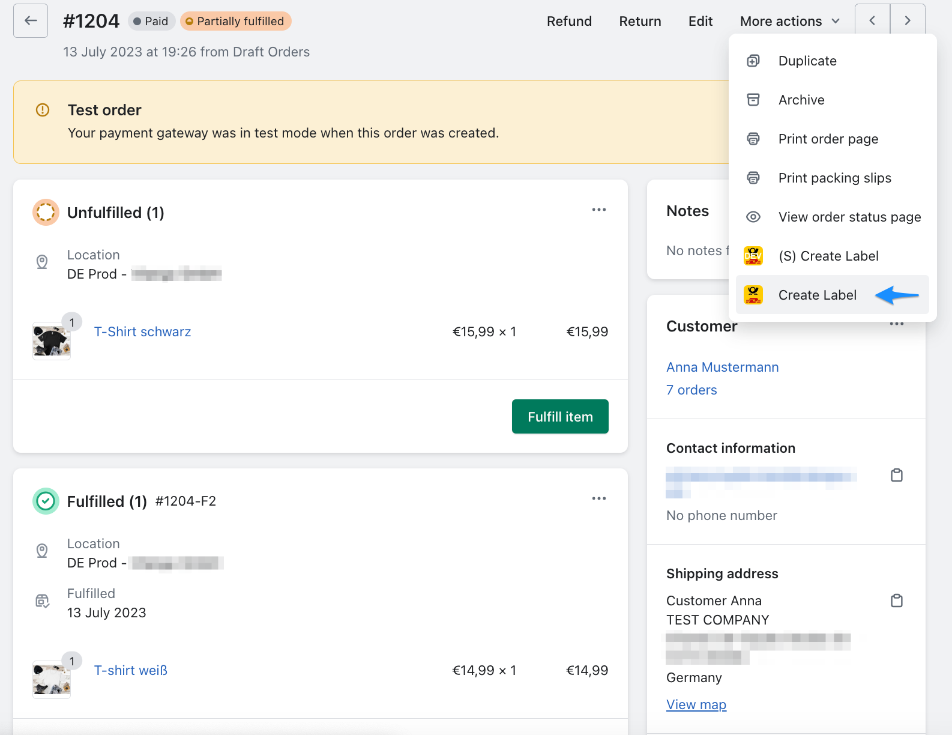Viewport: 952px width, 735px height.
Task: Select Duplicate from the menu
Action: point(807,61)
